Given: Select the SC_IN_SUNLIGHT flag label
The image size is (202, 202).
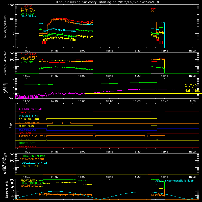Looking at the screenshot, I should (x=29, y=119).
